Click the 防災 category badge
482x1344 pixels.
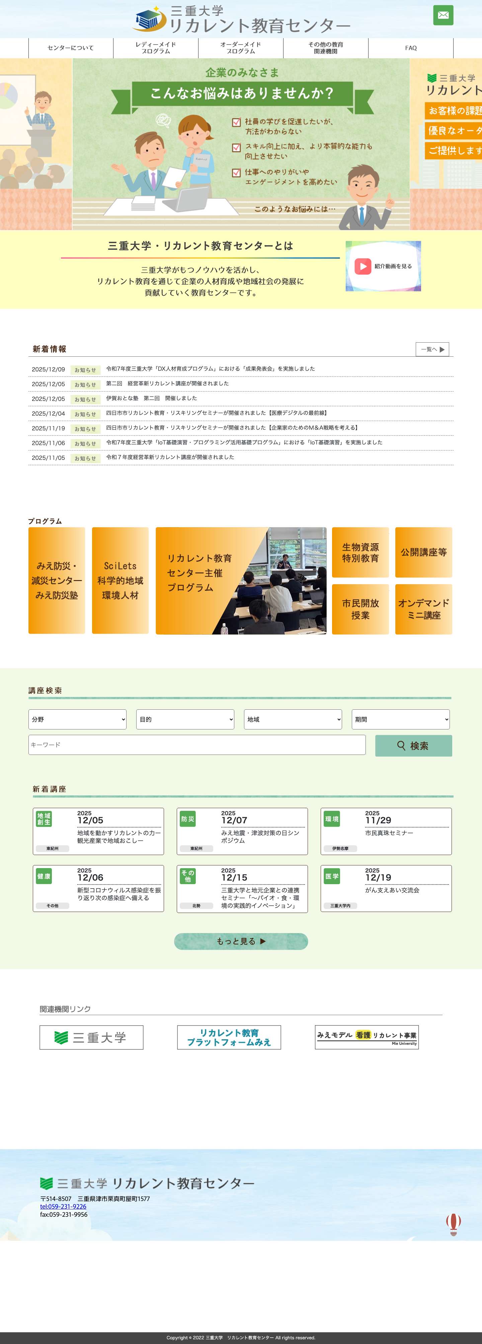tap(188, 819)
